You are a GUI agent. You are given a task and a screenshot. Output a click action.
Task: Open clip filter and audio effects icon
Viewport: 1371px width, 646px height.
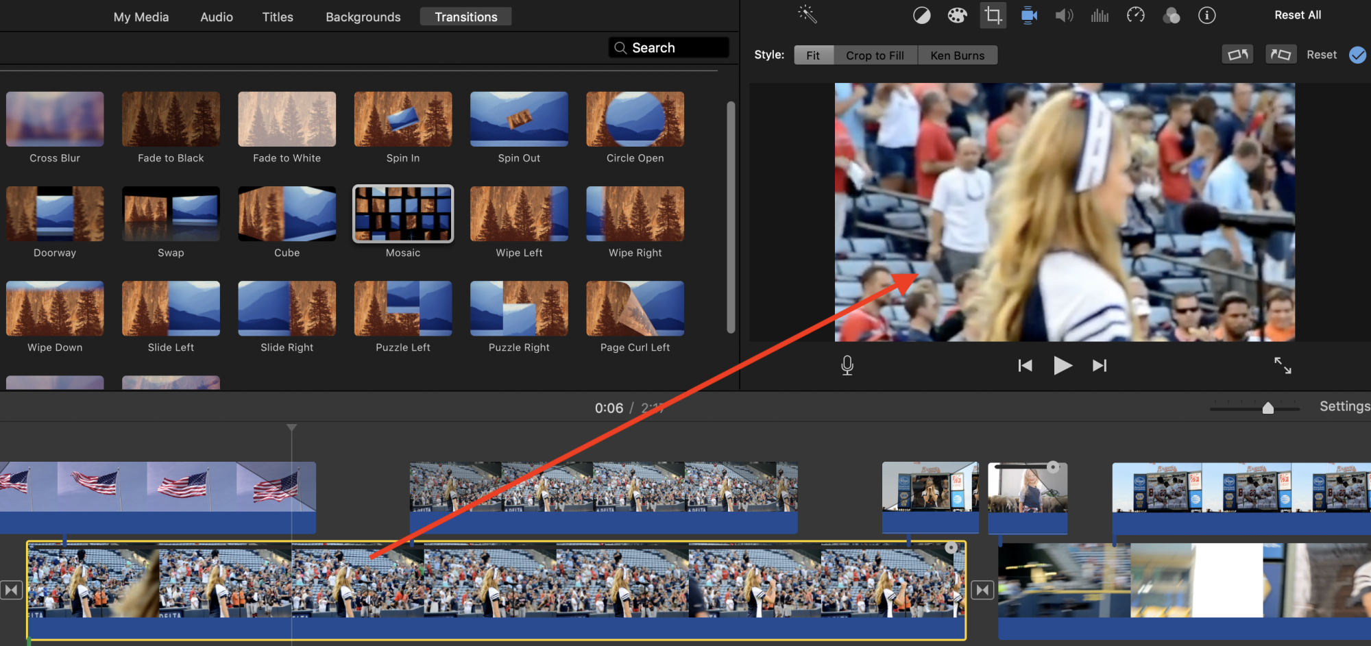pyautogui.click(x=1172, y=15)
